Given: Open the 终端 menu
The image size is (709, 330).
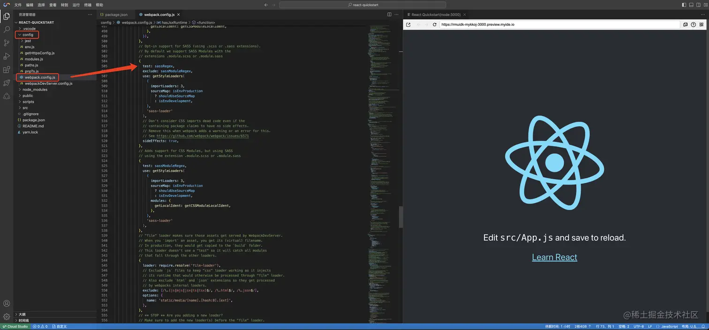Looking at the screenshot, I should [88, 5].
